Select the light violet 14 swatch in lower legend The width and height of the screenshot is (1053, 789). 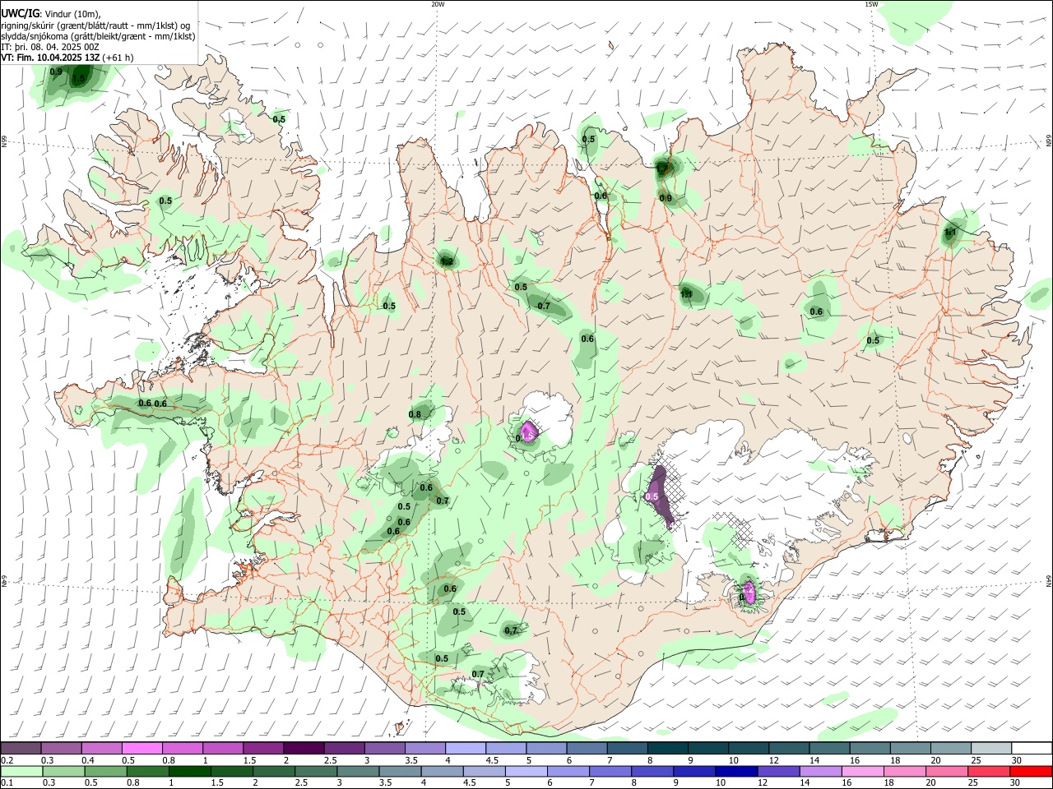pyautogui.click(x=820, y=771)
